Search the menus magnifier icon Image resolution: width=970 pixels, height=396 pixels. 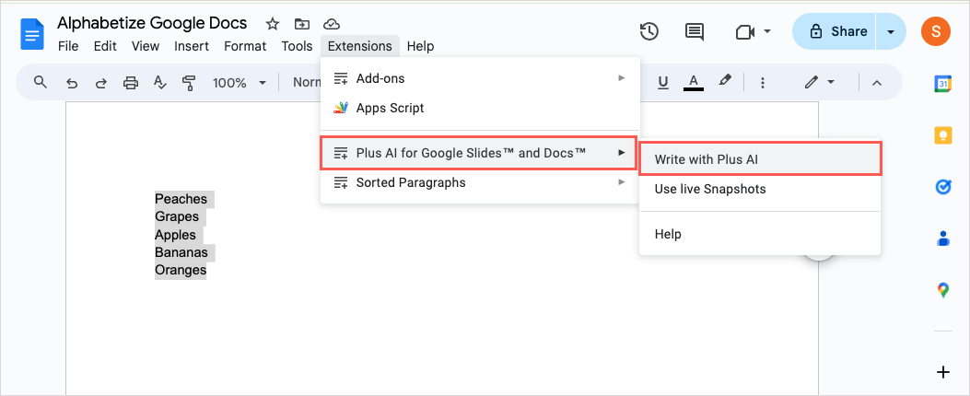tap(41, 82)
